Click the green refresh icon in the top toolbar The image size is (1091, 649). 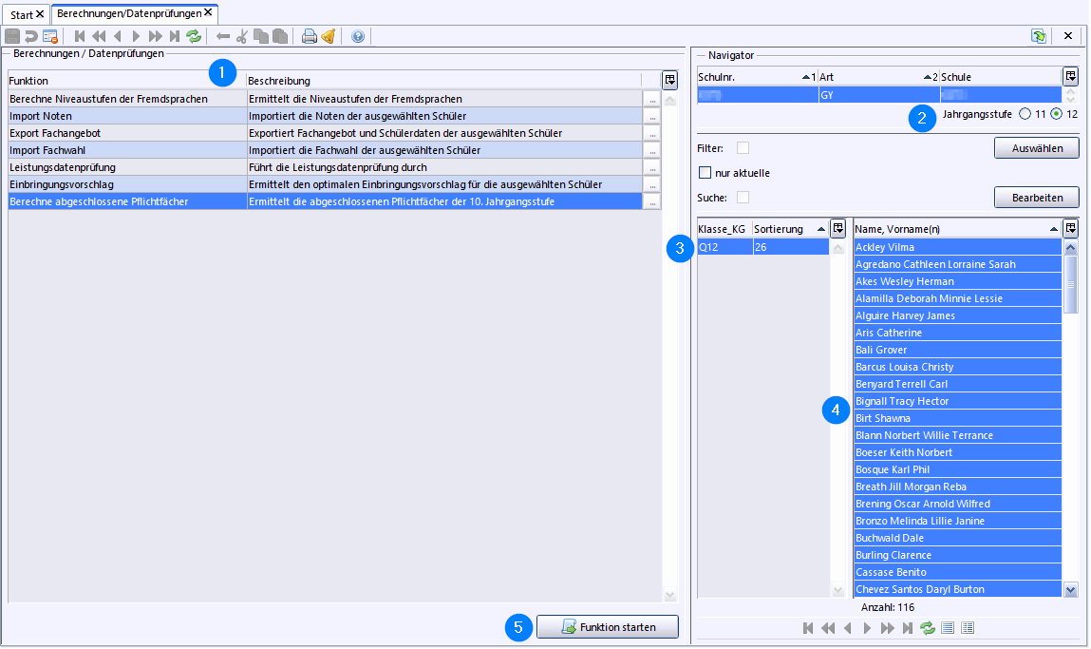tap(194, 36)
